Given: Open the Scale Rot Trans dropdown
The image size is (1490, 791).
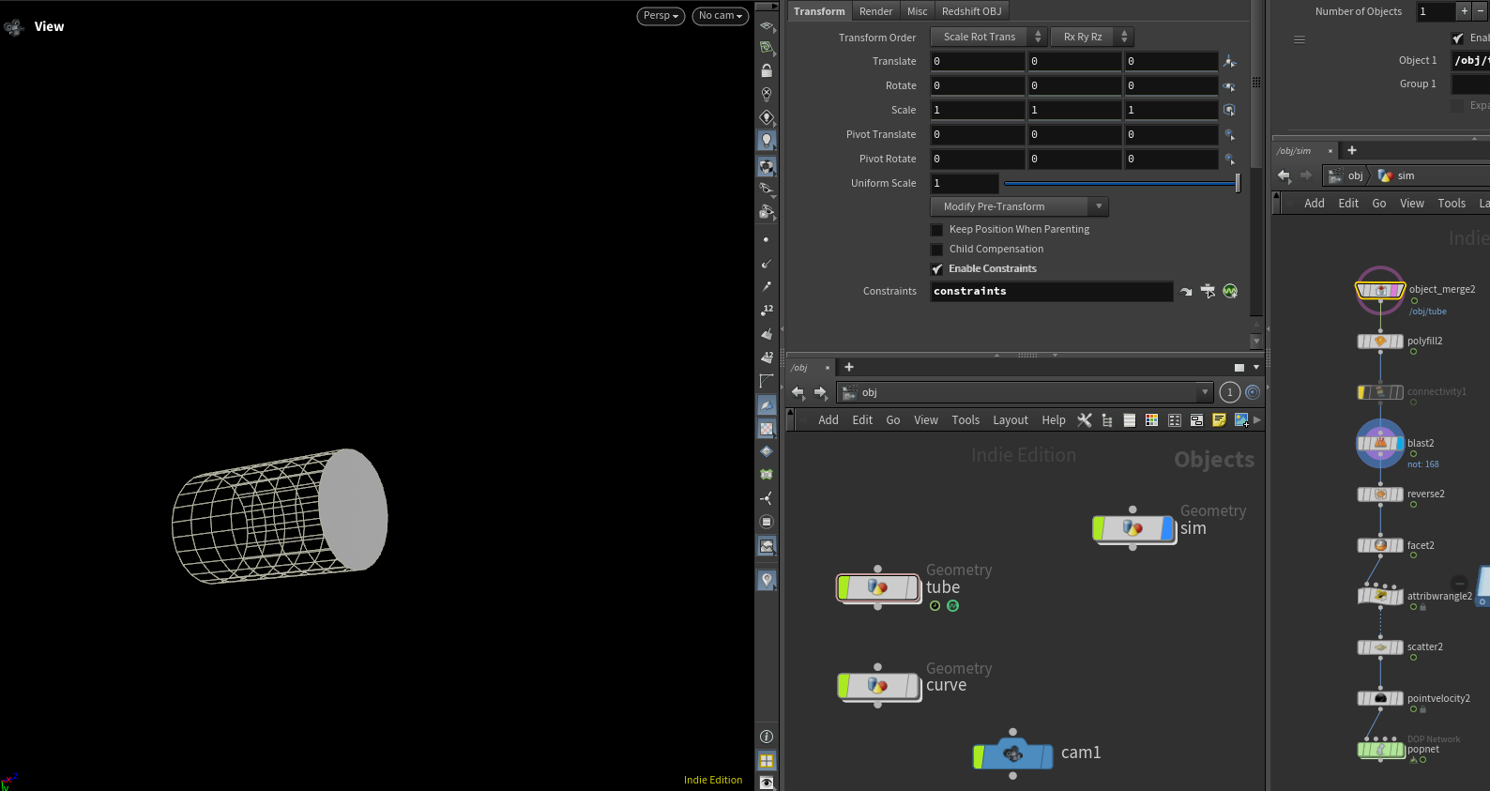Looking at the screenshot, I should pyautogui.click(x=988, y=37).
